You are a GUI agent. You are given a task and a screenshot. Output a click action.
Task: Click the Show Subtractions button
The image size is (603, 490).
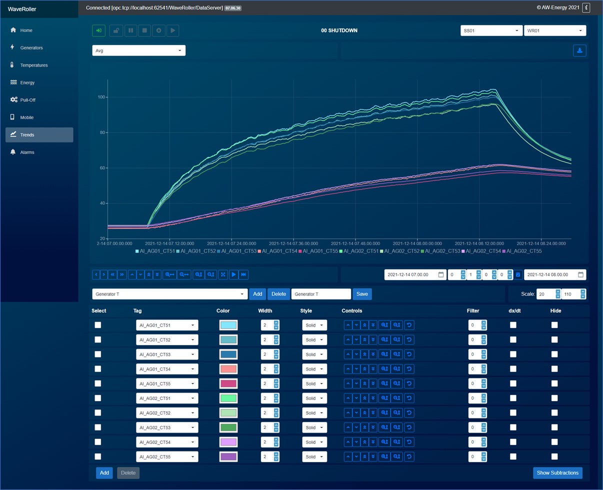(x=557, y=472)
